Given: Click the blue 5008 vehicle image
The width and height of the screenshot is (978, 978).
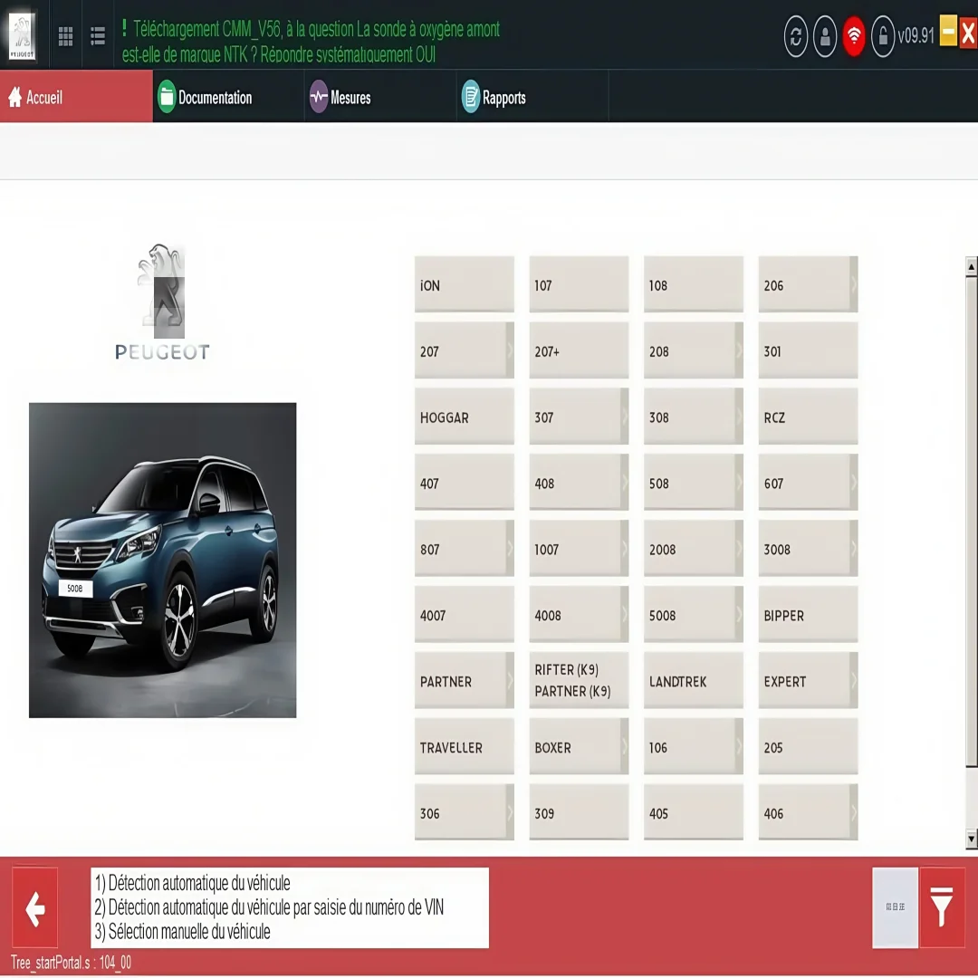Looking at the screenshot, I should [162, 560].
